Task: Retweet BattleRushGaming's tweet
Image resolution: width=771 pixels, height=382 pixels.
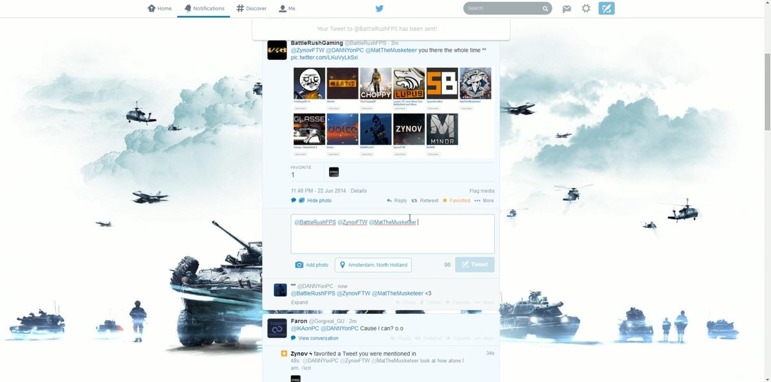Action: [425, 200]
